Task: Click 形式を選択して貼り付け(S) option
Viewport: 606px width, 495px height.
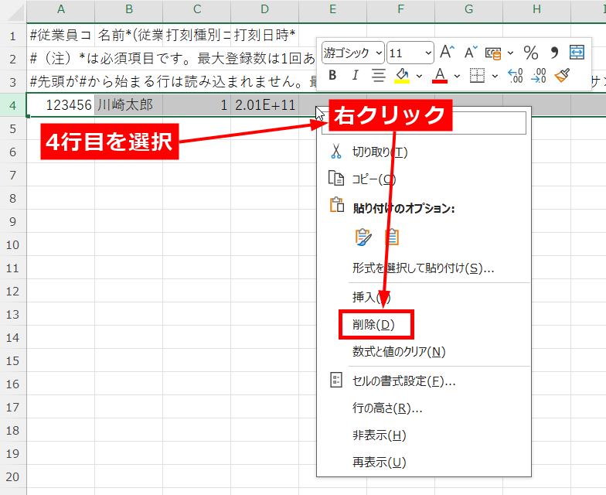Action: coord(423,268)
